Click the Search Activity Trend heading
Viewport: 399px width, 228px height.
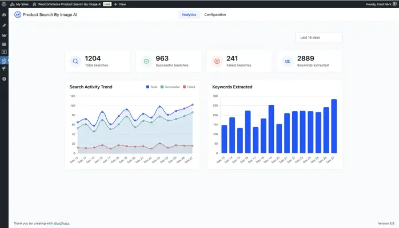tap(91, 87)
